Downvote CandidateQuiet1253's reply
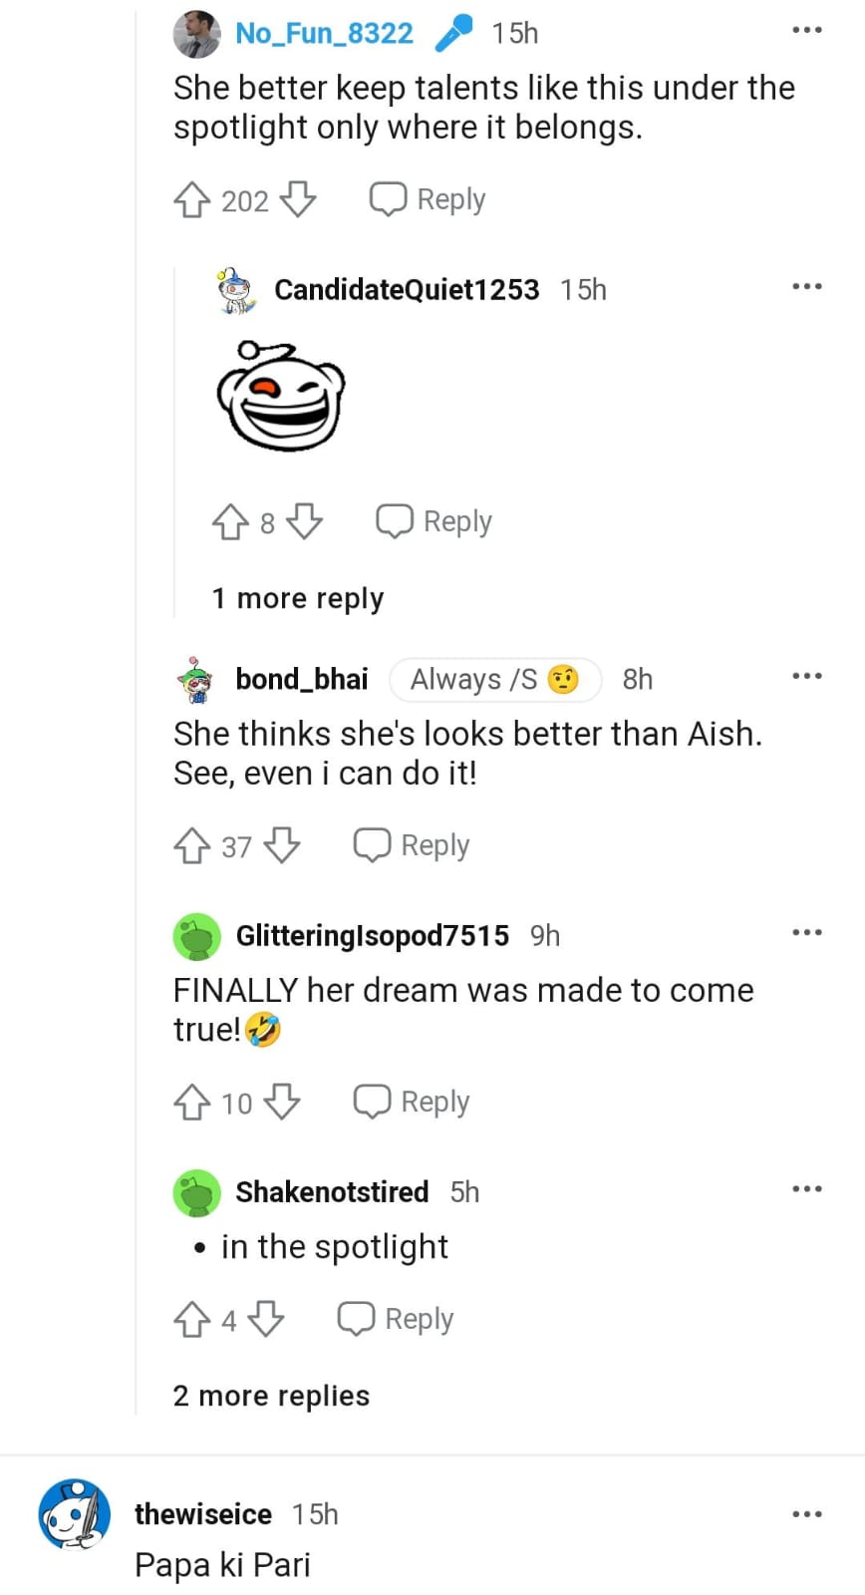Viewport: 865px width, 1595px height. [305, 521]
